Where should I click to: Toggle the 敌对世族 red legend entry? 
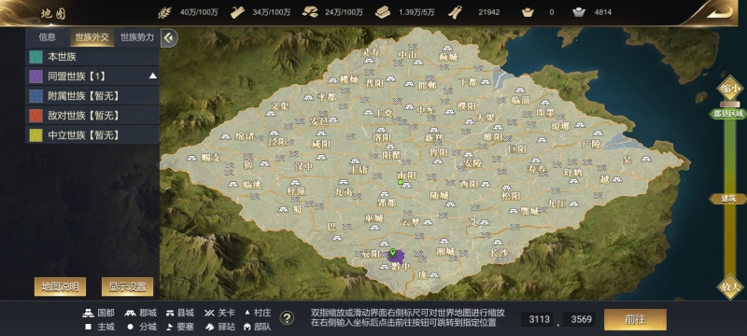(92, 116)
